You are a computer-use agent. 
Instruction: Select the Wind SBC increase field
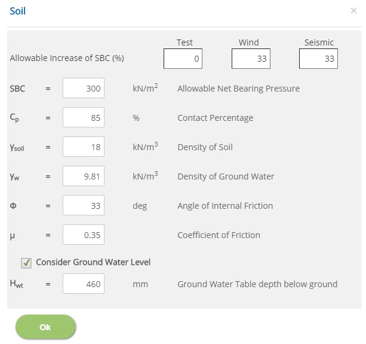pos(251,59)
